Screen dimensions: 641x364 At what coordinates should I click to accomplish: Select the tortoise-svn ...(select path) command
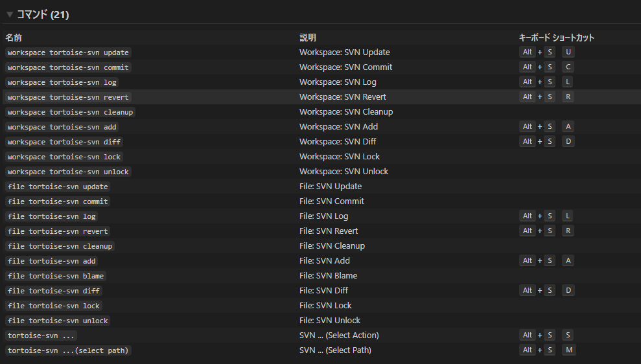[x=69, y=350]
